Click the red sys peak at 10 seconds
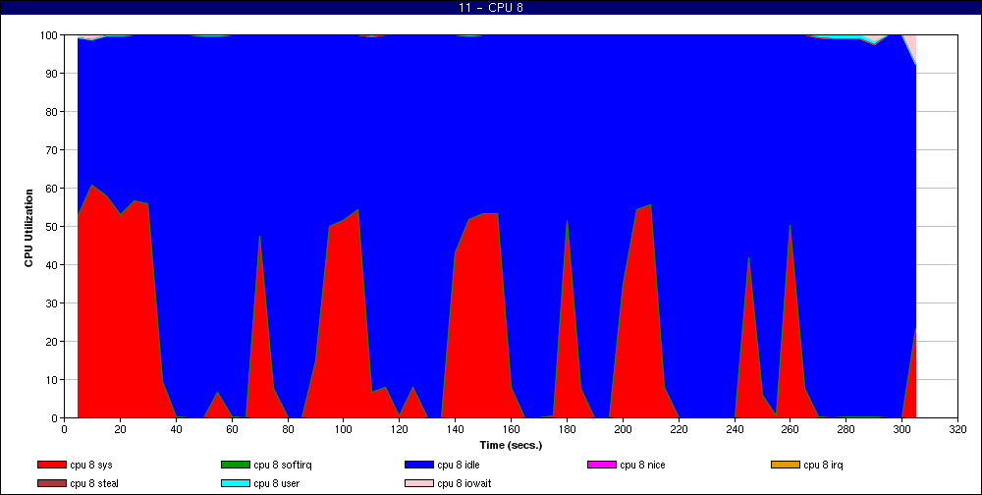 (x=92, y=188)
